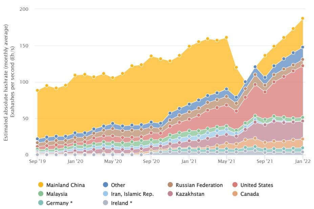Click the United States red legend dot
Screen dimensions: 314x209
point(235,185)
